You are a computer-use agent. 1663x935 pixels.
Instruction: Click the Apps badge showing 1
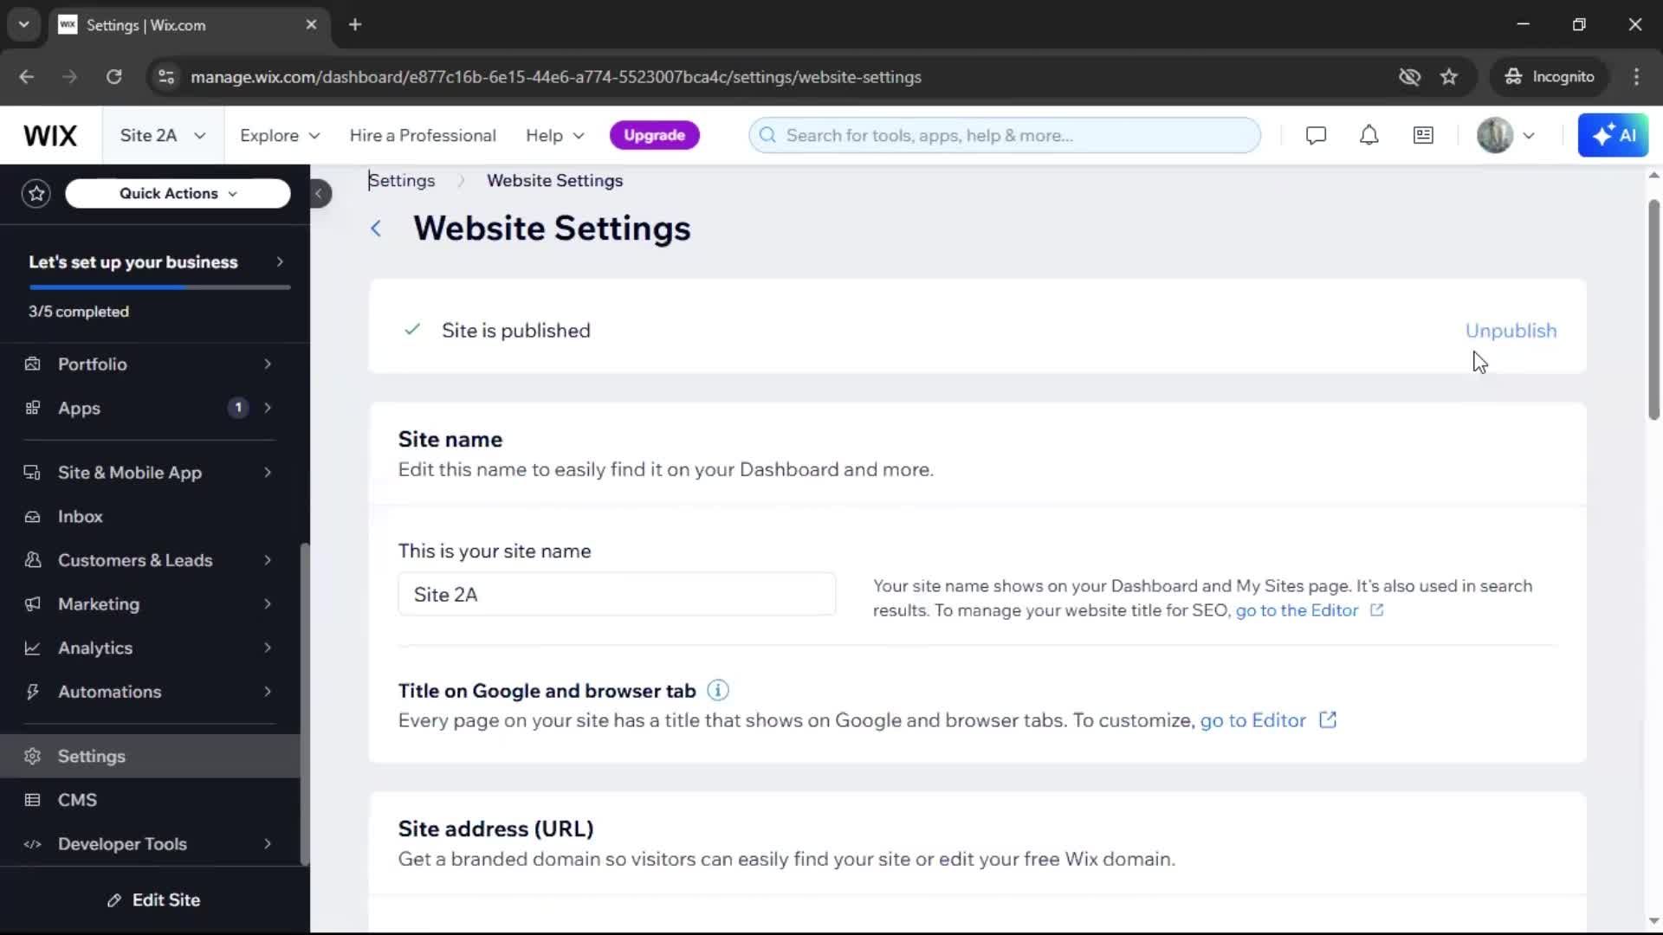[238, 408]
